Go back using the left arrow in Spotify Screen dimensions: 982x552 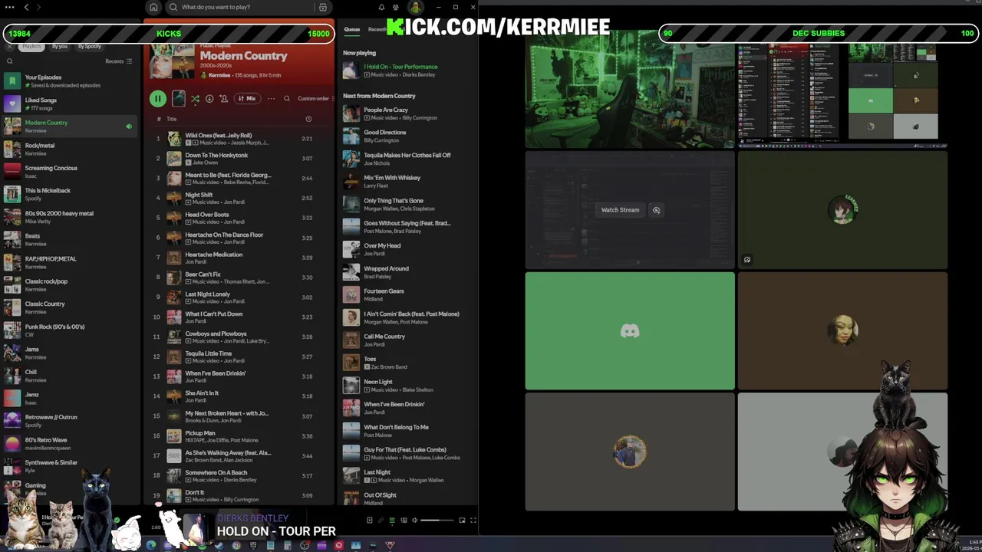pos(26,7)
